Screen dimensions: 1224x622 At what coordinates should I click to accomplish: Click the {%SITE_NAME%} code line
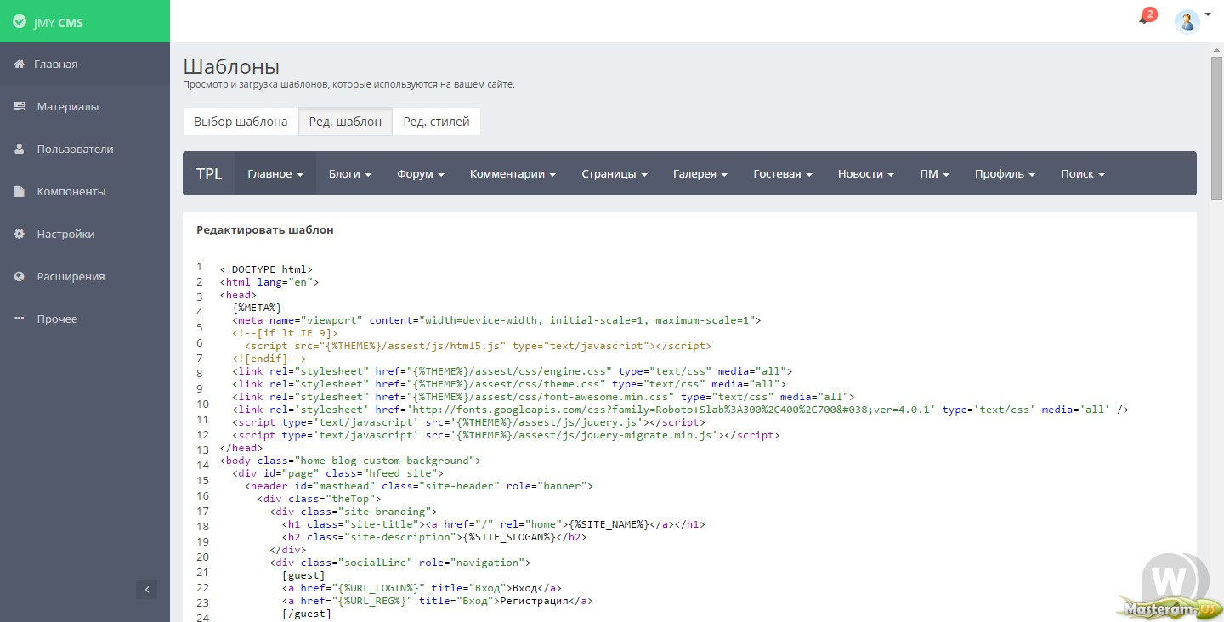pyautogui.click(x=493, y=524)
